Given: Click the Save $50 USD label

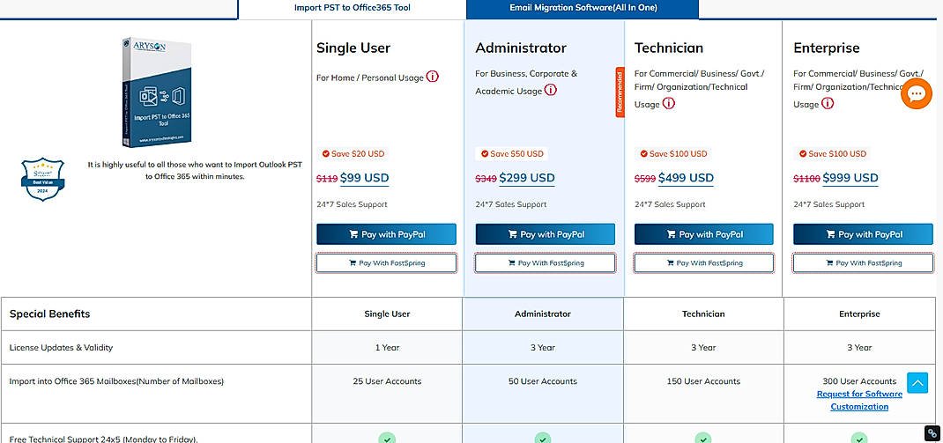Looking at the screenshot, I should (x=512, y=154).
